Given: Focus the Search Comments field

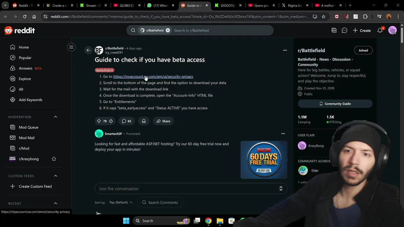Looking at the screenshot, I should (160, 202).
